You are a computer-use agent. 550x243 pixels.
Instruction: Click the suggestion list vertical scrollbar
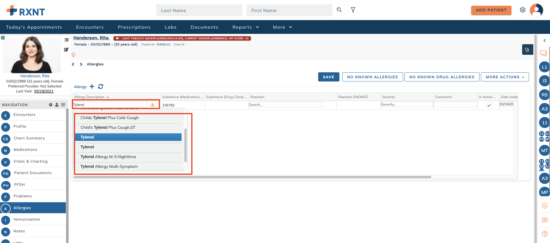tap(186, 145)
